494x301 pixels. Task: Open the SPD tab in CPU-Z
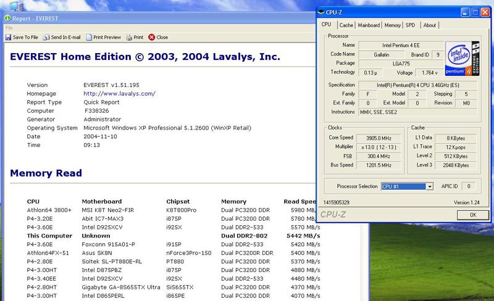pos(410,25)
